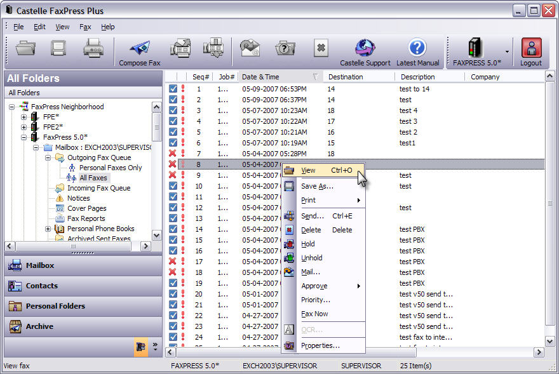Open the Help menu
The width and height of the screenshot is (559, 374).
[107, 27]
